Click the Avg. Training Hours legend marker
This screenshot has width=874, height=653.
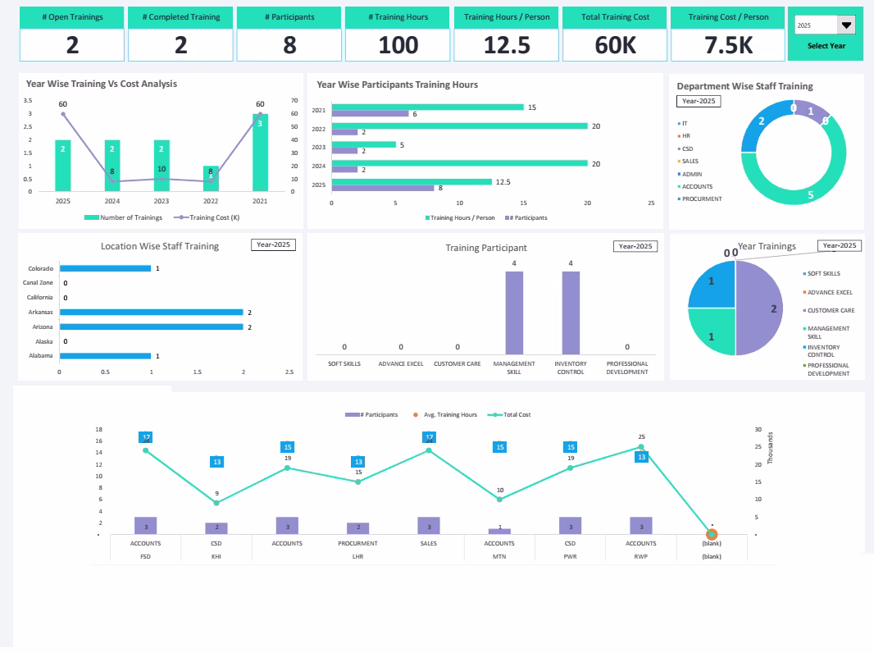tap(416, 415)
